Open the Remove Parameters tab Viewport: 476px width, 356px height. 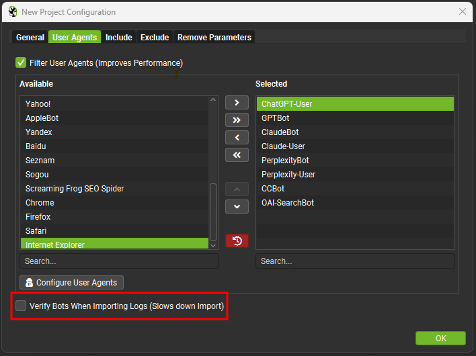[x=214, y=38]
